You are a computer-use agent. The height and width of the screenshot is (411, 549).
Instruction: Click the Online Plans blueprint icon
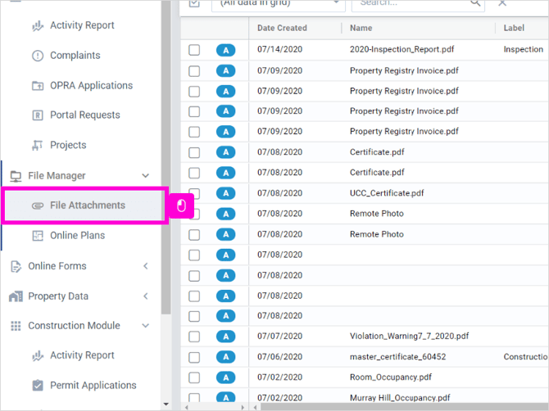38,236
